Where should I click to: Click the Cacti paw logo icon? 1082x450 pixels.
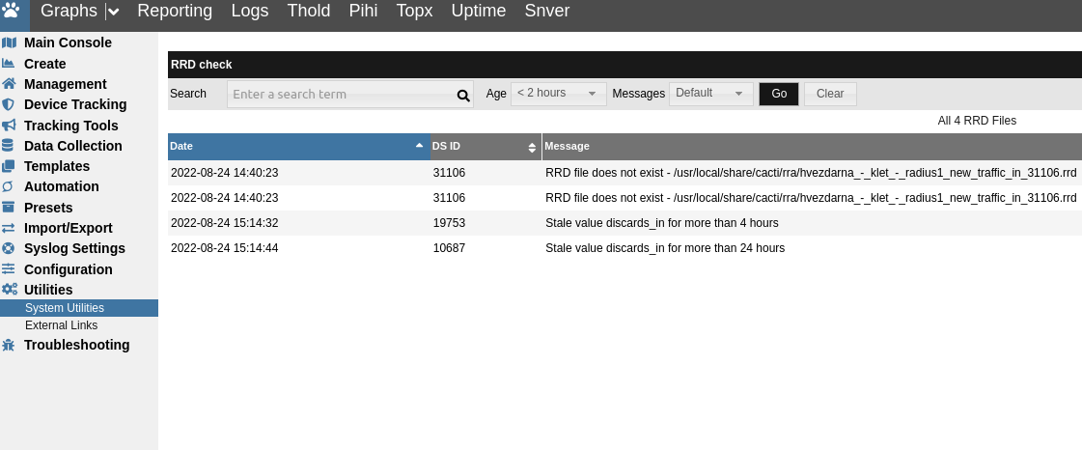11,11
